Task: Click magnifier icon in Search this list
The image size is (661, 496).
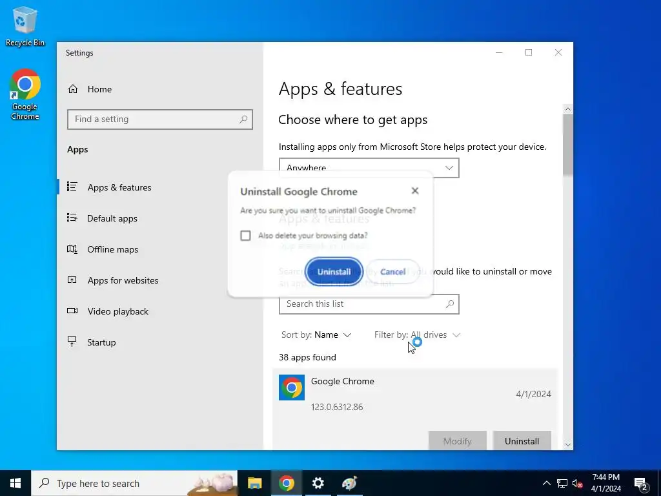Action: [x=450, y=304]
